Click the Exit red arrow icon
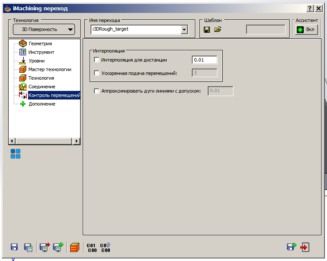The width and height of the screenshot is (327, 261). [305, 247]
